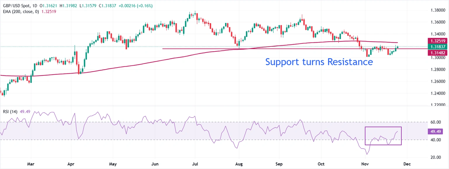Viewport: 449px width, 169px height.
Task: Click the price change +0.00216 (+0.16%) readout
Action: coord(136,6)
